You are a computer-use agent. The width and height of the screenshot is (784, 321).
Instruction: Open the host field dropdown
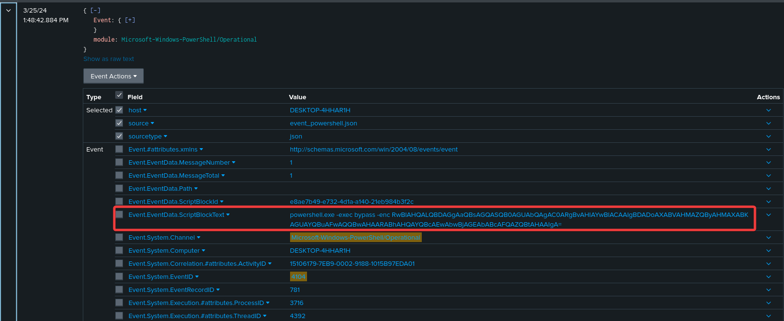138,110
